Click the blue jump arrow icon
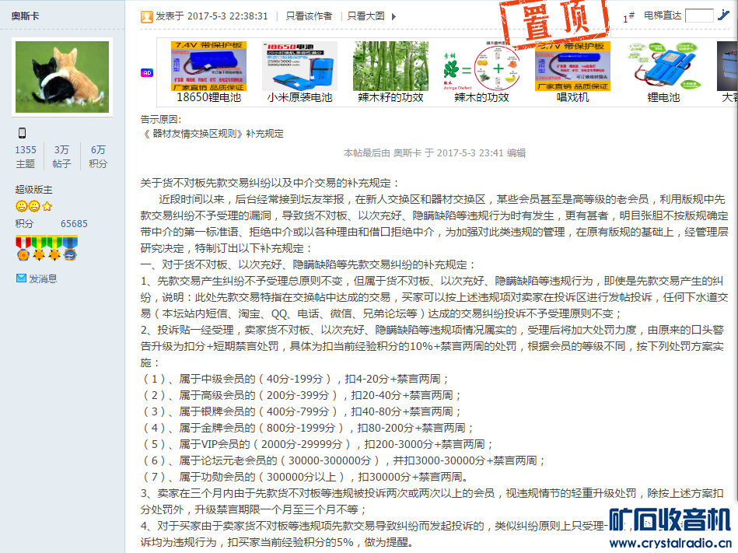738x553 pixels. click(723, 16)
